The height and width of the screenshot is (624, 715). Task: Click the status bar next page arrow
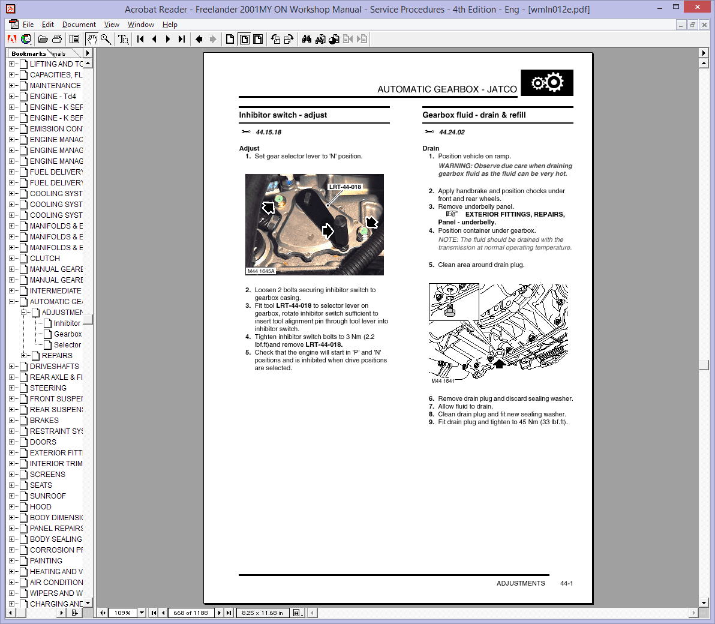(x=220, y=613)
